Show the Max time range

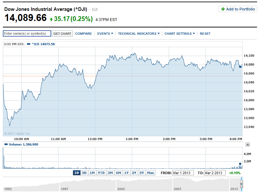pos(150,173)
